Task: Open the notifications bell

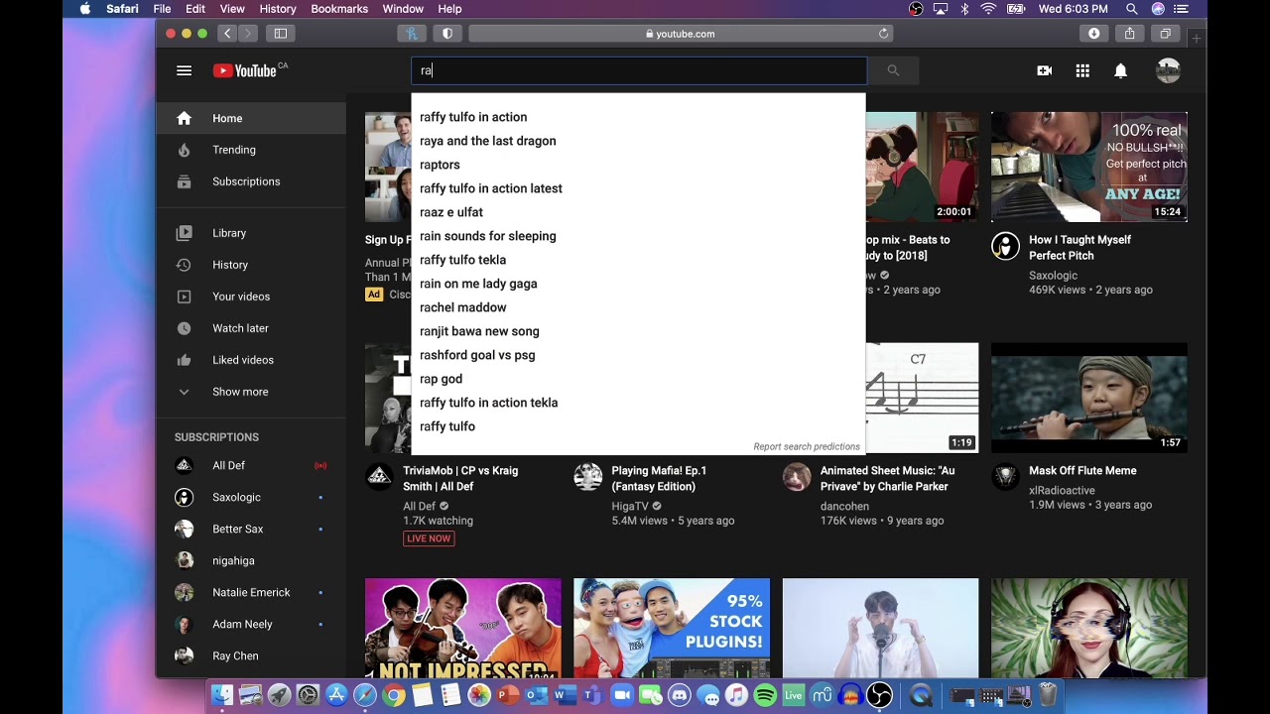Action: [x=1120, y=70]
